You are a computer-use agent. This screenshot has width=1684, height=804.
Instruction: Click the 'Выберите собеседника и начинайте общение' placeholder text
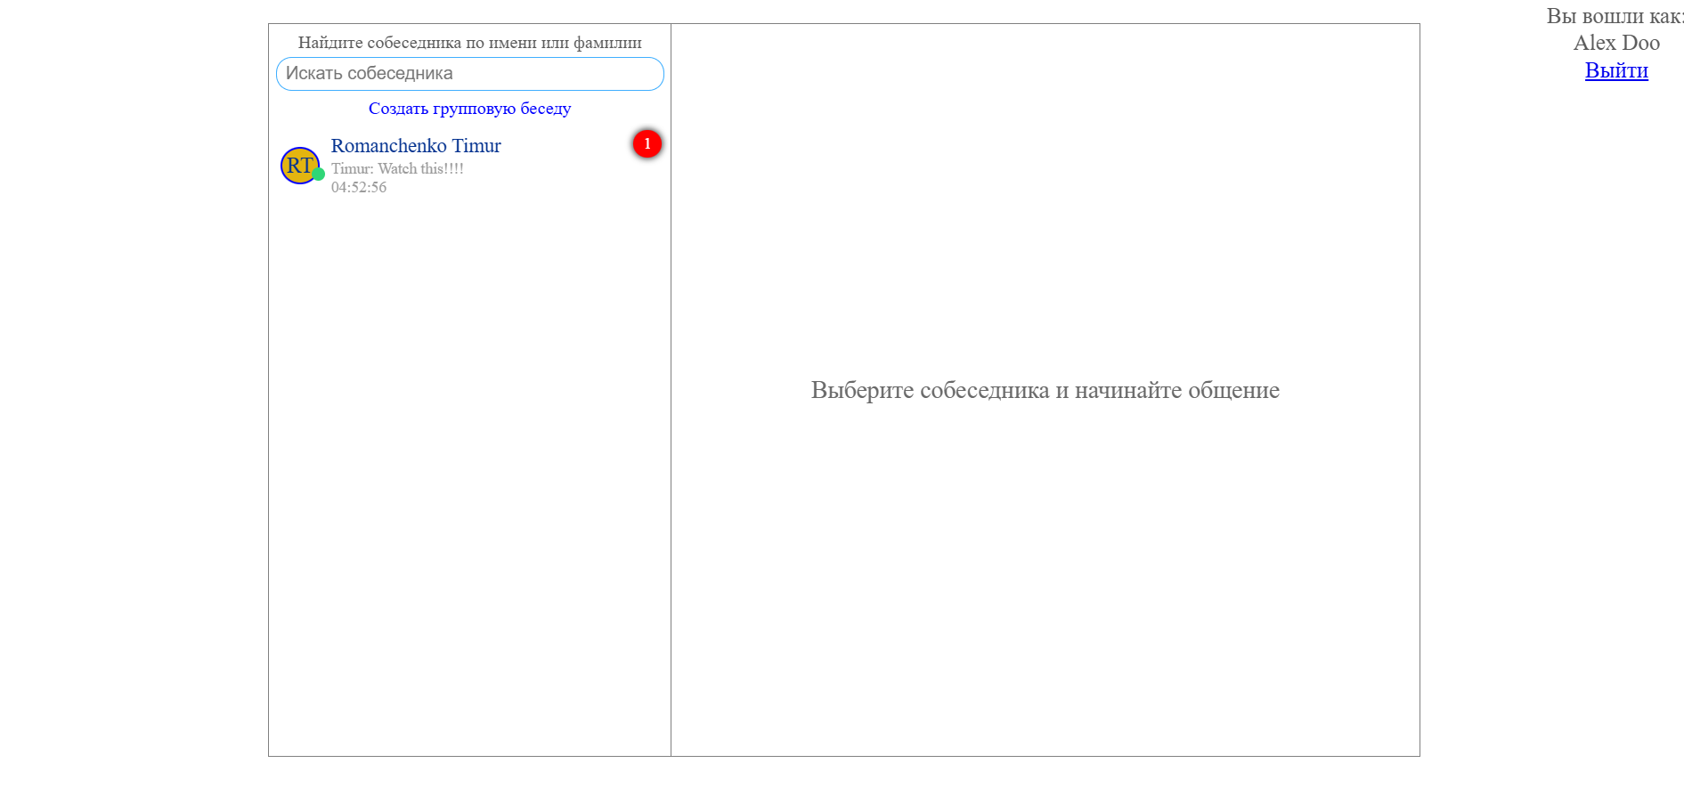[1045, 390]
